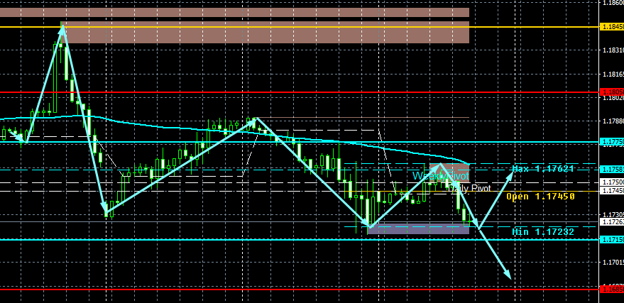Select the white "Daily Pivot" label
Screen dimensions: 624x303
point(469,189)
